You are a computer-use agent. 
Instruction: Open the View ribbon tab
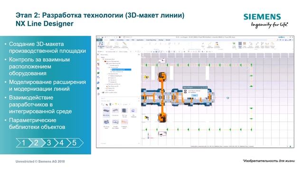[x=128, y=40]
